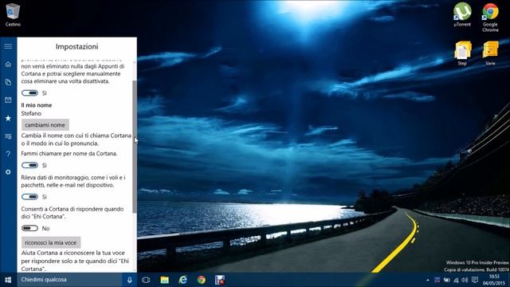Open the Cestino recycle bin icon
This screenshot has width=510, height=287.
coord(13,14)
